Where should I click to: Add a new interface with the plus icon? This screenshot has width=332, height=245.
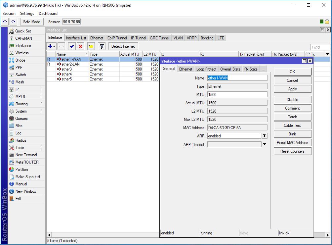tap(50, 46)
